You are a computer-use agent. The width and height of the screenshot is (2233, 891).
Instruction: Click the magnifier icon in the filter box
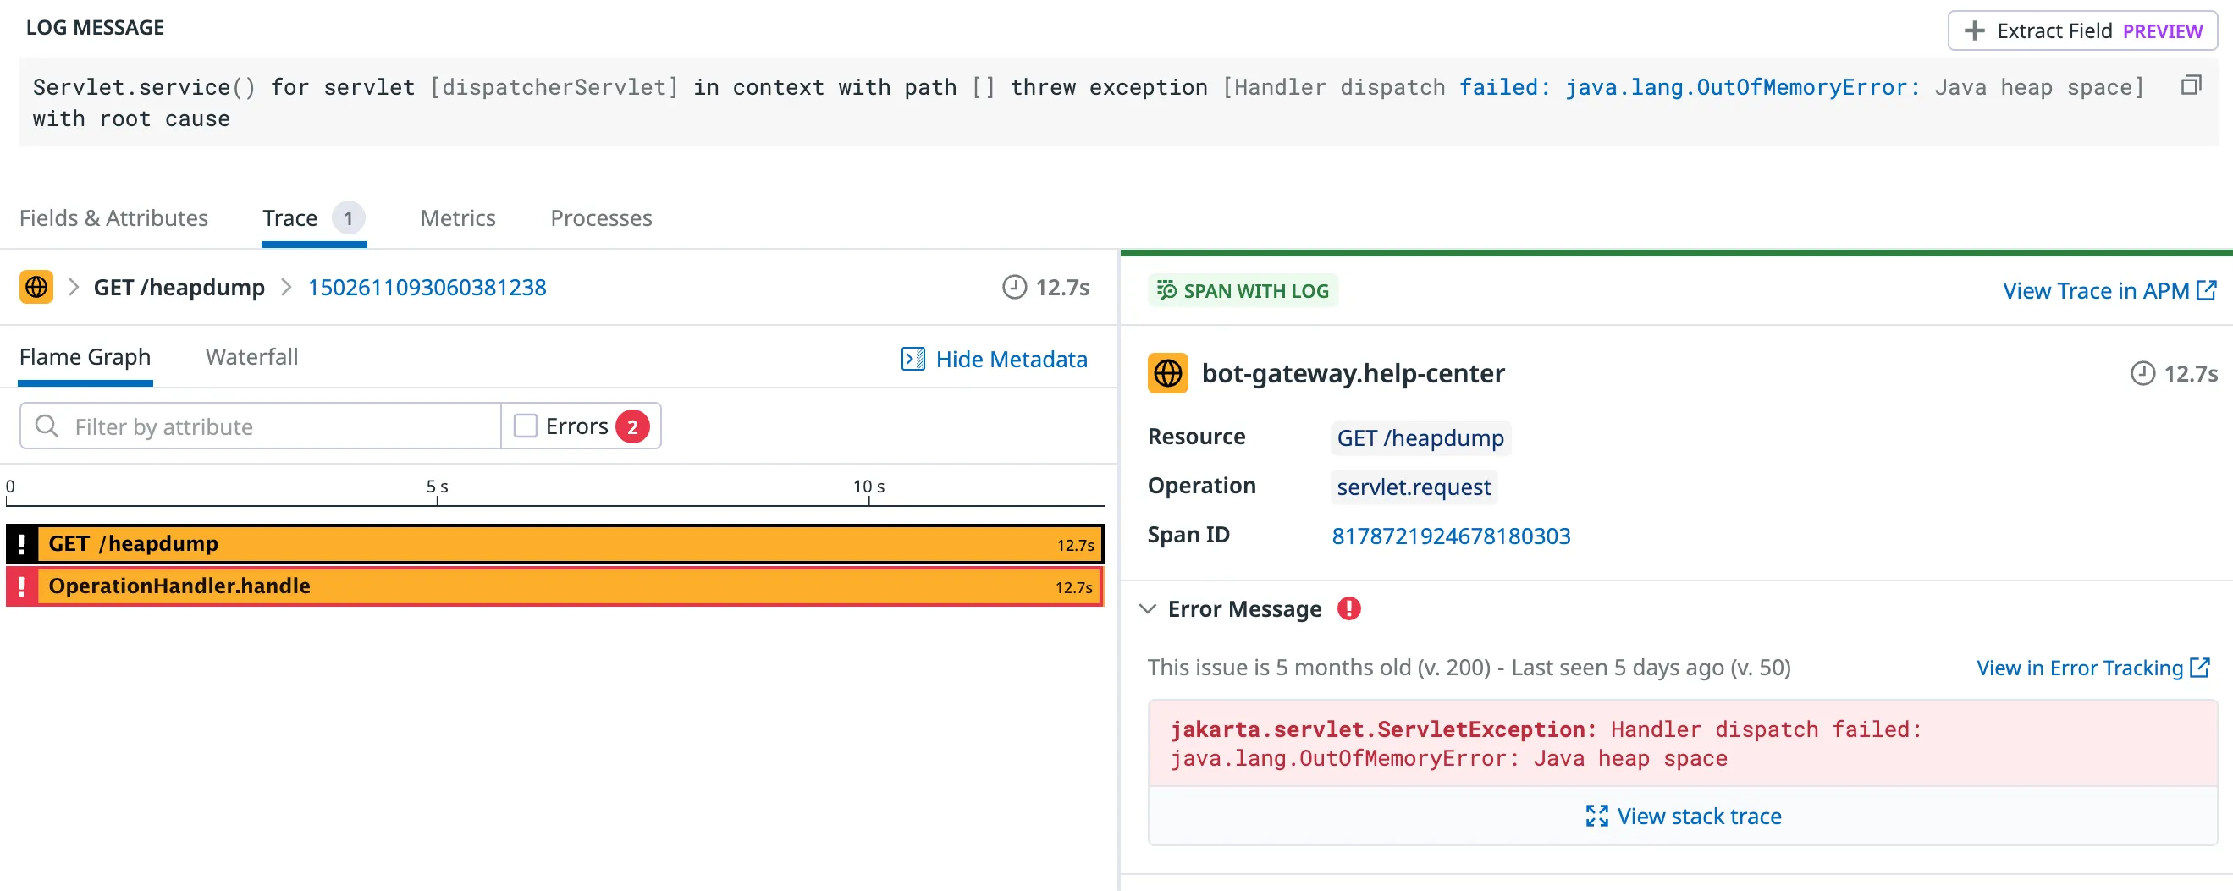[x=47, y=426]
